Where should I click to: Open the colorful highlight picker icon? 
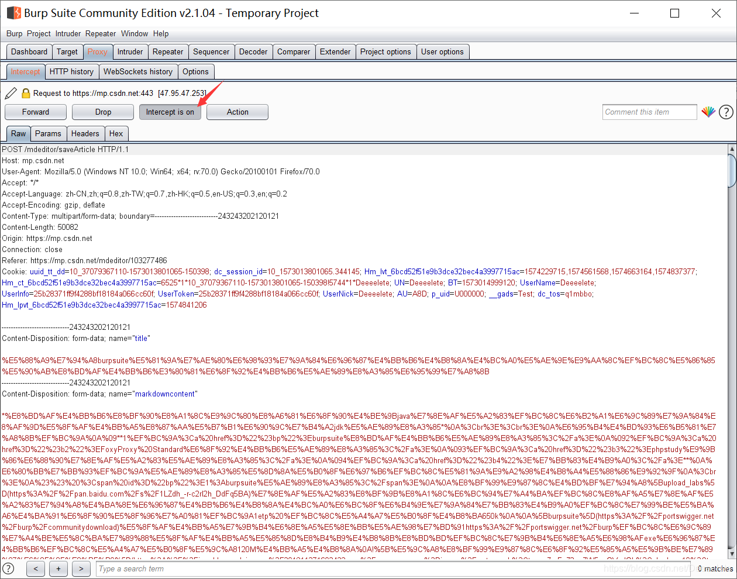708,112
